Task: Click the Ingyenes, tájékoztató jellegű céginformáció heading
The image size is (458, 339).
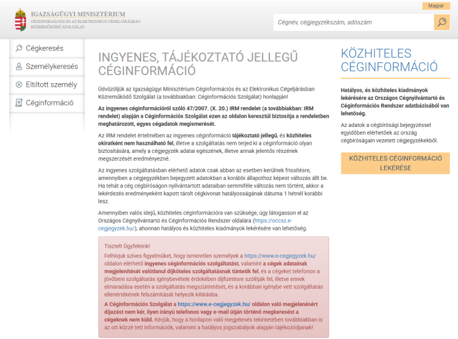Action: pyautogui.click(x=198, y=64)
